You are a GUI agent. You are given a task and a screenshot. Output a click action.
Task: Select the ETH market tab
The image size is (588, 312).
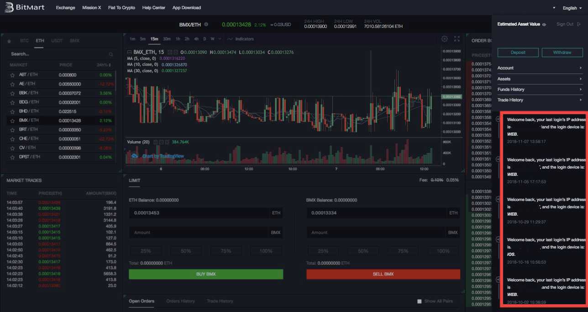[x=40, y=41]
